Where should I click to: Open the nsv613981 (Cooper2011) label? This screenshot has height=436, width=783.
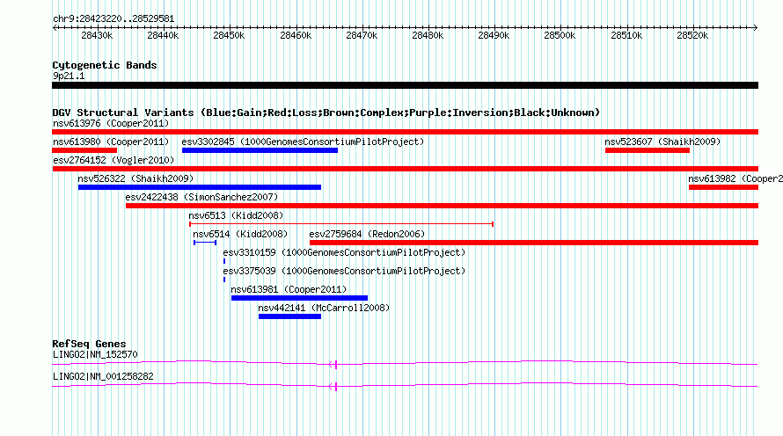(289, 289)
